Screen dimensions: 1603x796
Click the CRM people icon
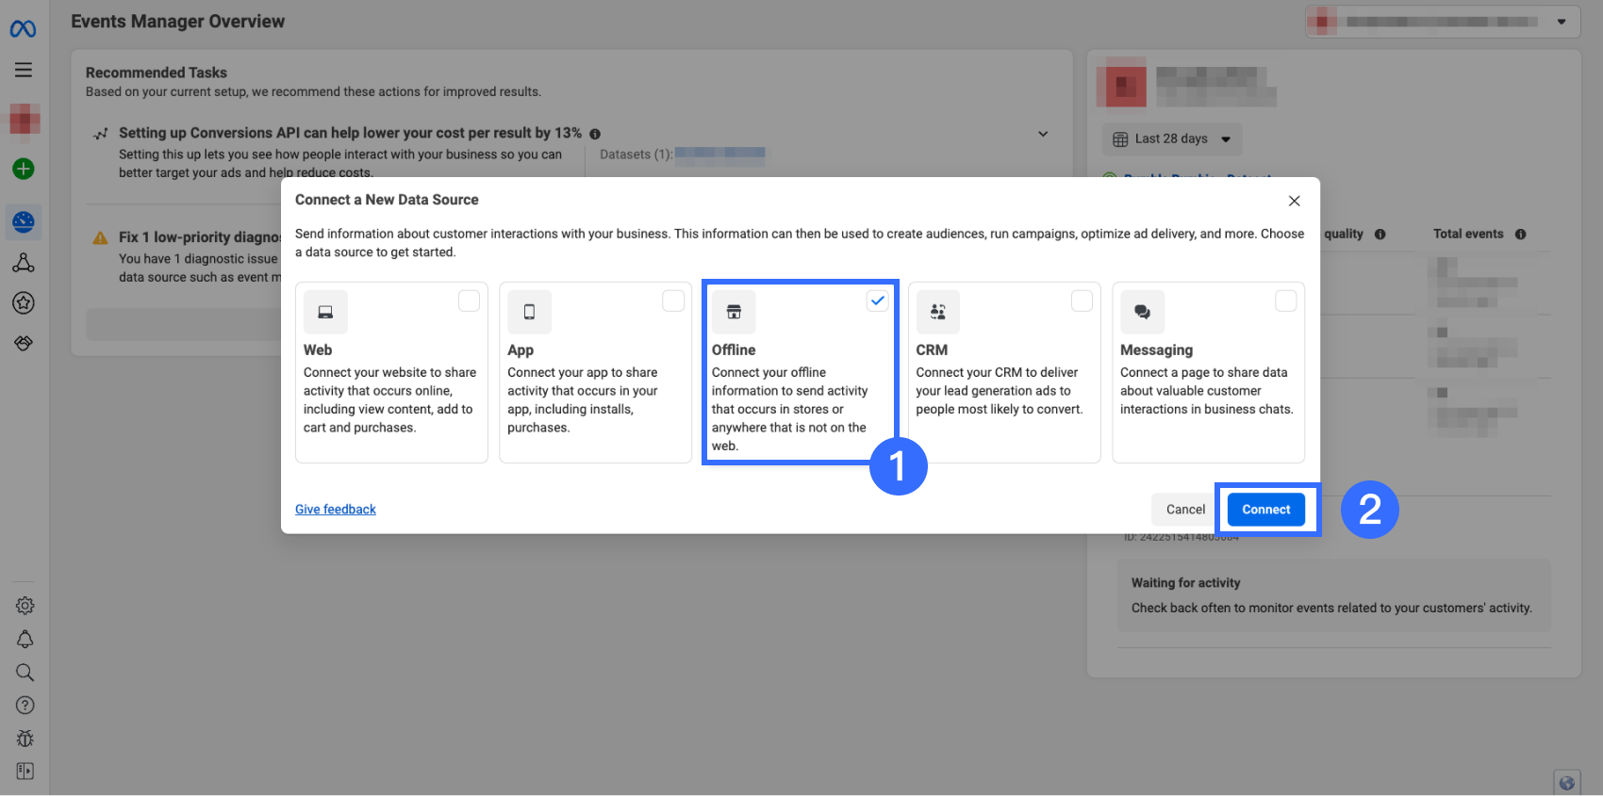point(938,312)
